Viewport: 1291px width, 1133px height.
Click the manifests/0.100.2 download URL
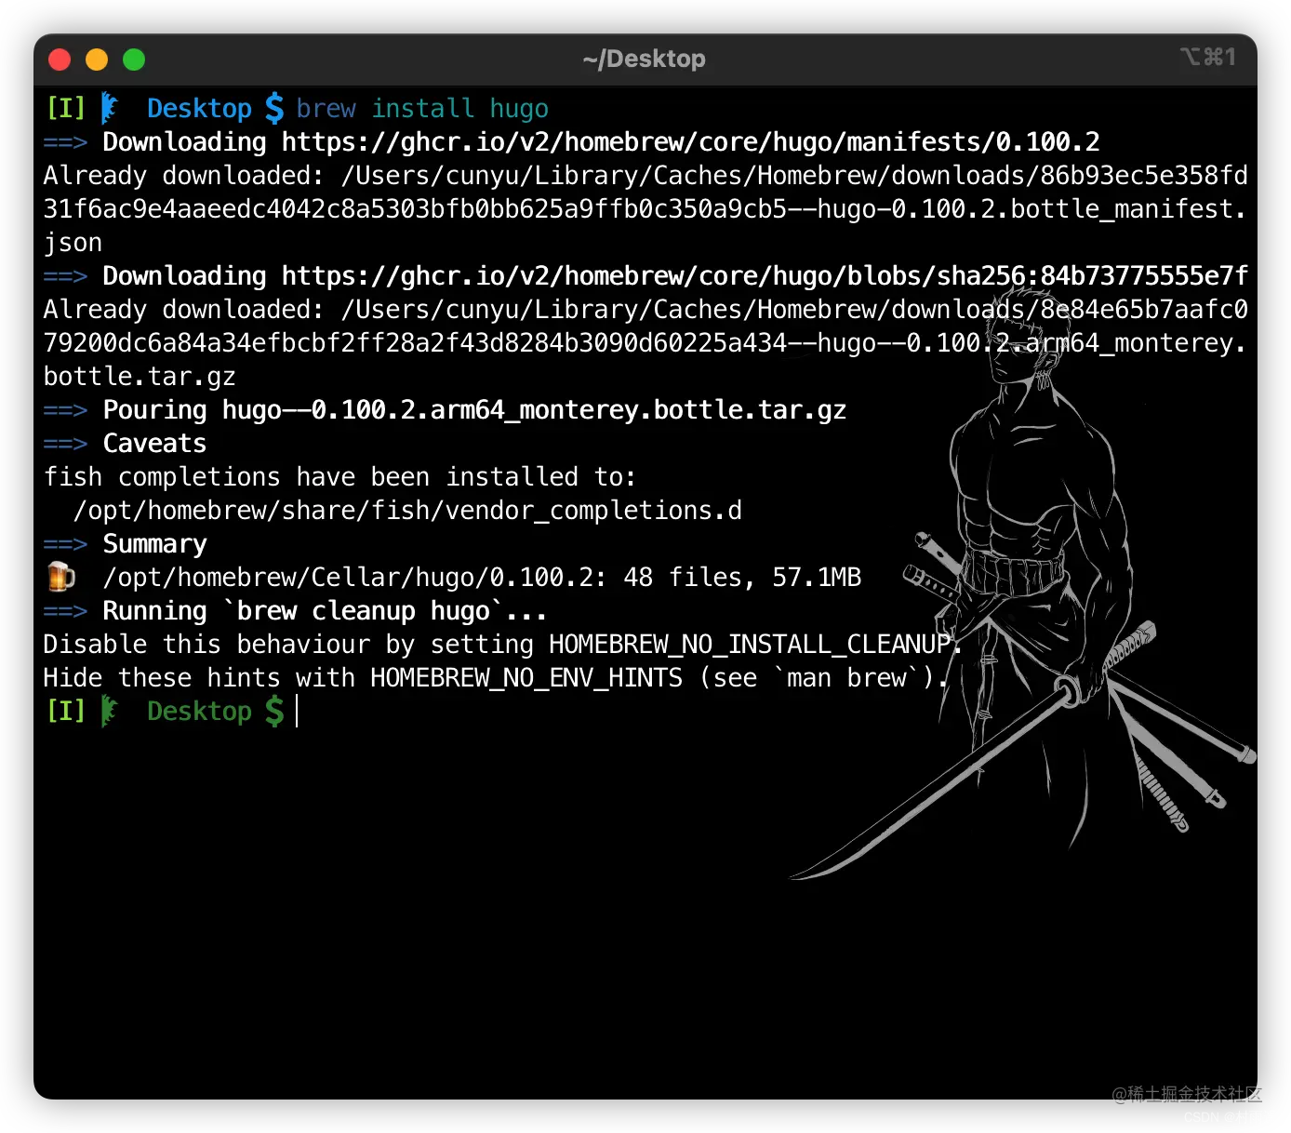691,142
